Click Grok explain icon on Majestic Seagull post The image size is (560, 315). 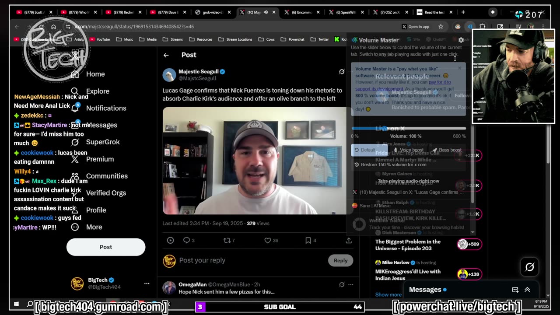pyautogui.click(x=342, y=72)
